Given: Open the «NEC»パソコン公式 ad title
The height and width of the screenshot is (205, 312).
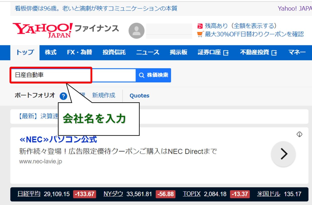Looking at the screenshot, I should click(x=58, y=139).
